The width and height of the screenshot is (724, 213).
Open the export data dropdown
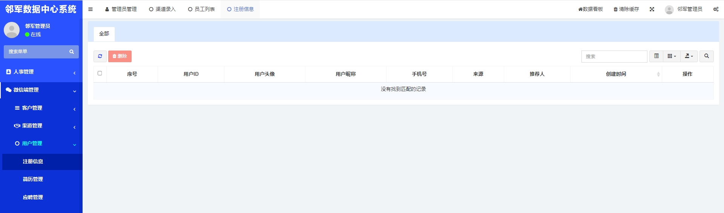[689, 56]
